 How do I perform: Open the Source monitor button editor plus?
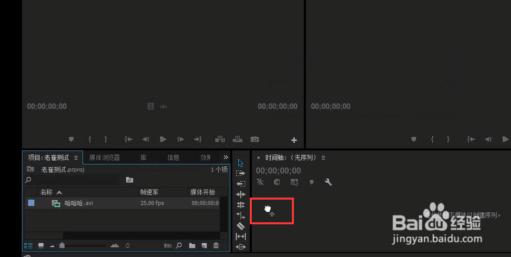click(294, 140)
